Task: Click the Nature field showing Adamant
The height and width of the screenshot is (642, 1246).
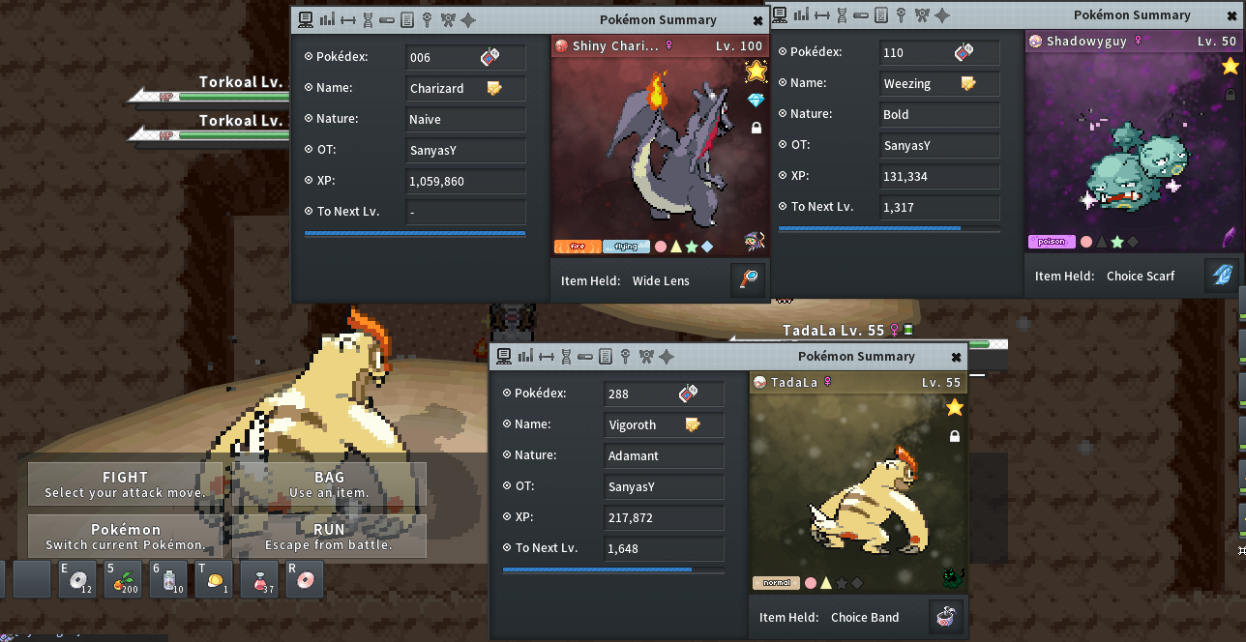Action: tap(664, 455)
